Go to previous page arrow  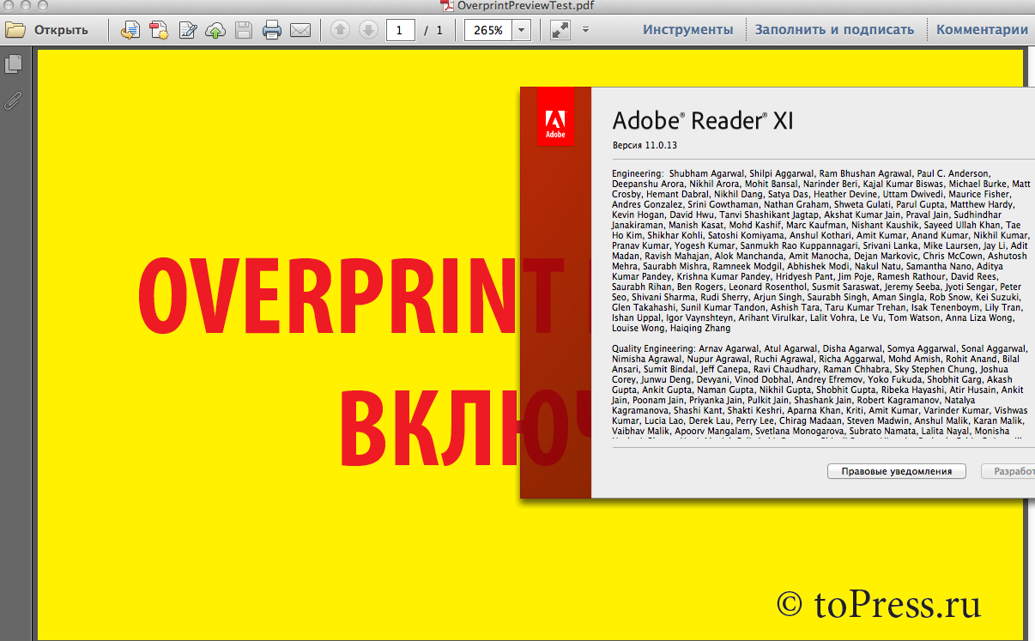(340, 30)
